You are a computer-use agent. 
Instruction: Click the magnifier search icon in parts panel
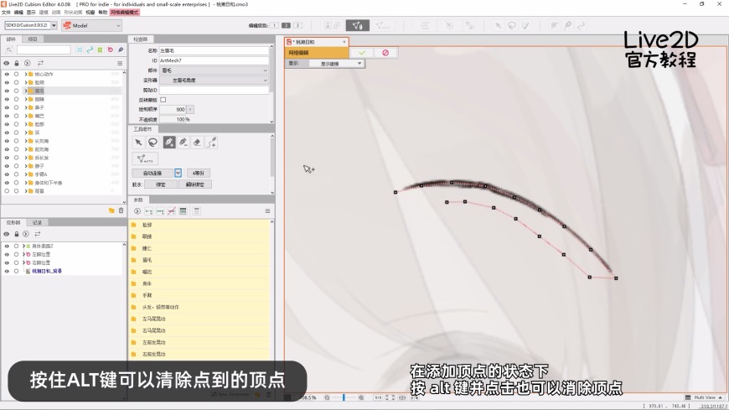point(9,49)
